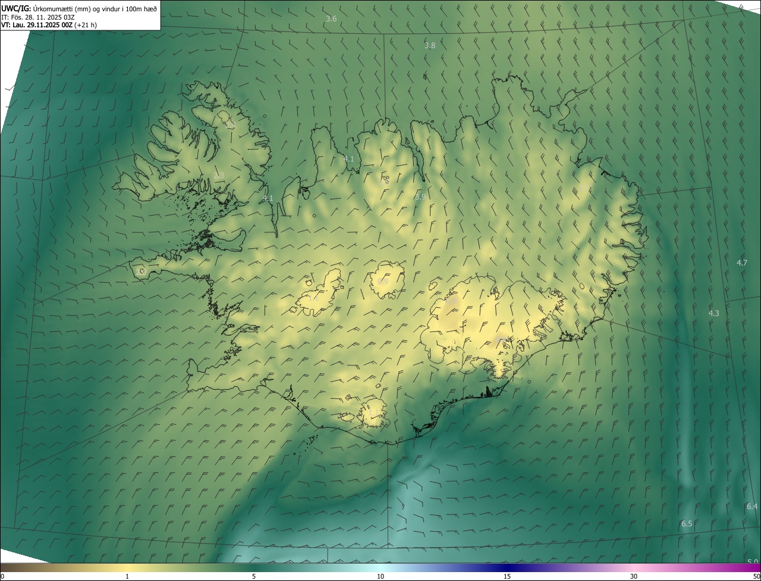Click the 6.4 value label in the southeast sea
The height and width of the screenshot is (581, 761).
(x=752, y=506)
